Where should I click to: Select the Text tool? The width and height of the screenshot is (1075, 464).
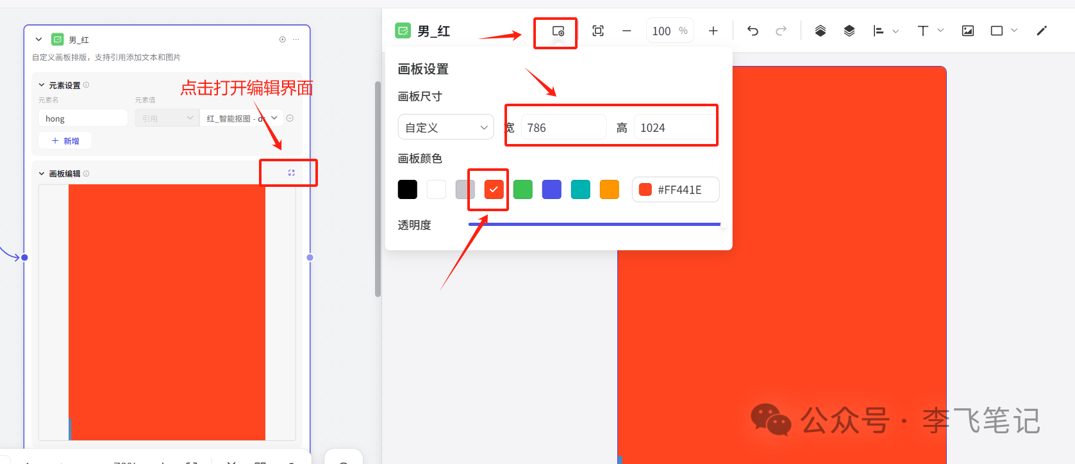click(923, 31)
